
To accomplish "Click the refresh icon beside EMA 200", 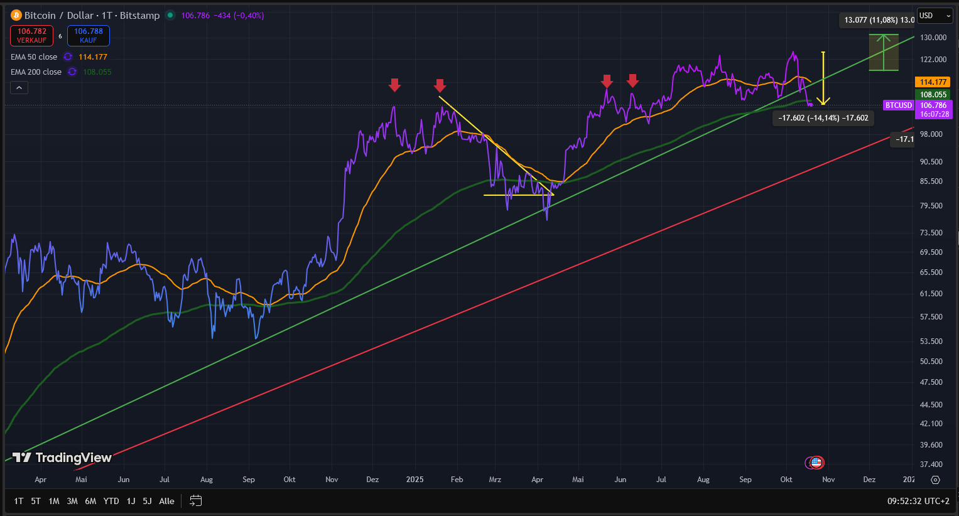I will tap(72, 72).
